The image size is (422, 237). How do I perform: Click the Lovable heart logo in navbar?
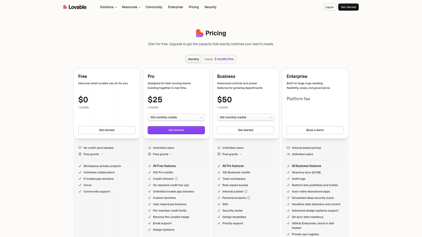[65, 7]
